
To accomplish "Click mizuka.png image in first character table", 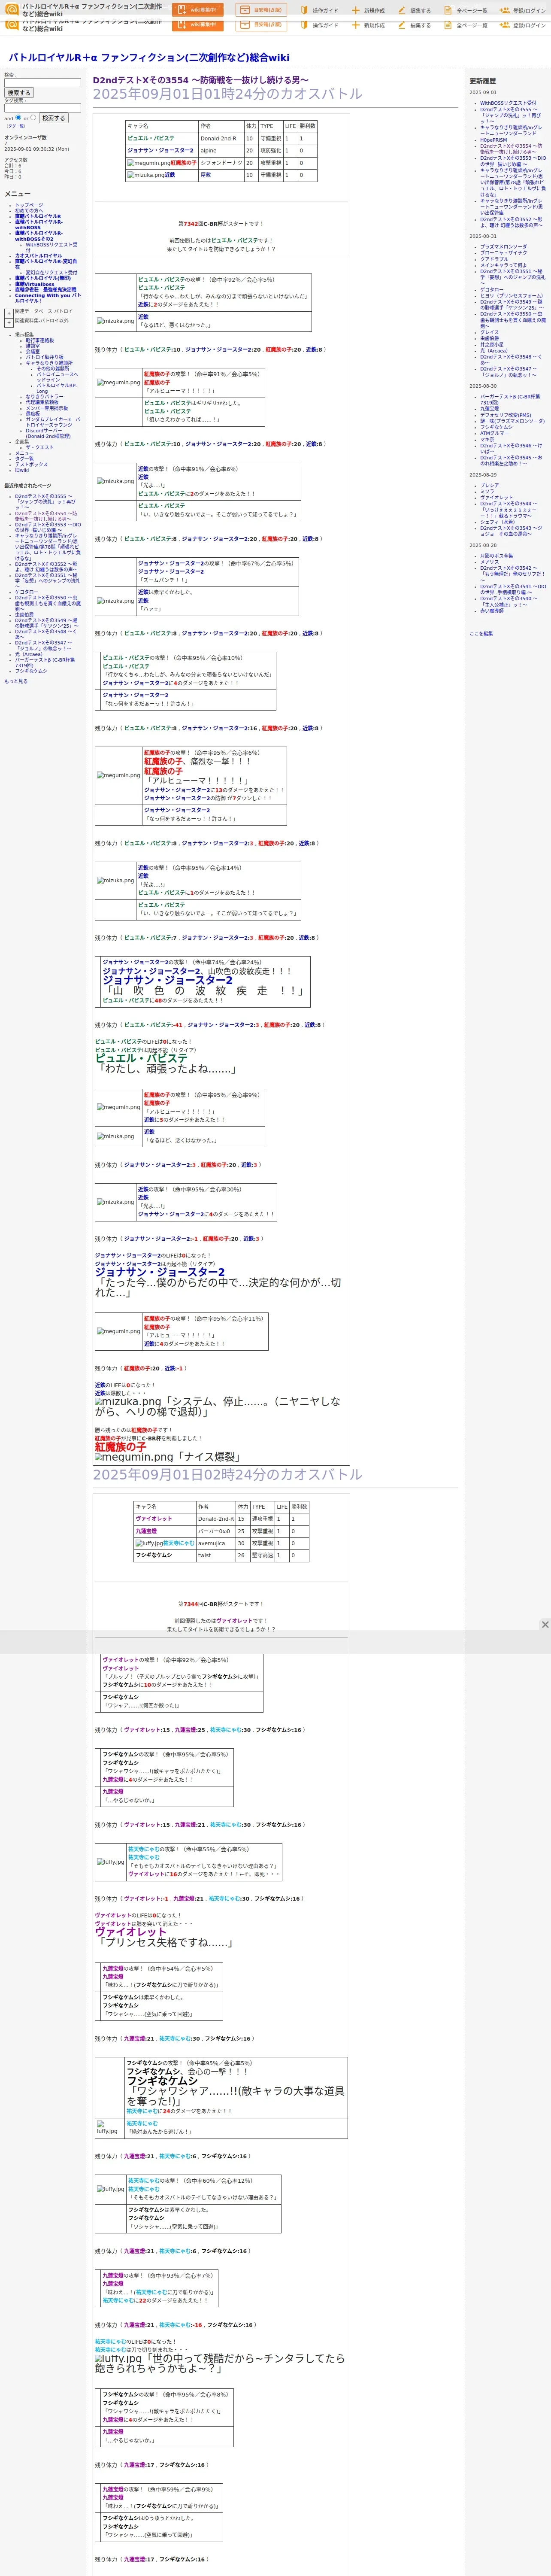I will pos(145,175).
